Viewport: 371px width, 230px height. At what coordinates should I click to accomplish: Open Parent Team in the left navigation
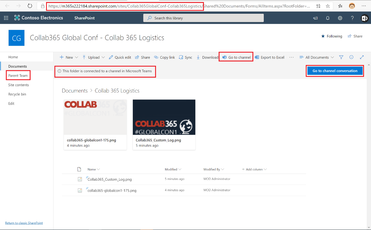(18, 75)
